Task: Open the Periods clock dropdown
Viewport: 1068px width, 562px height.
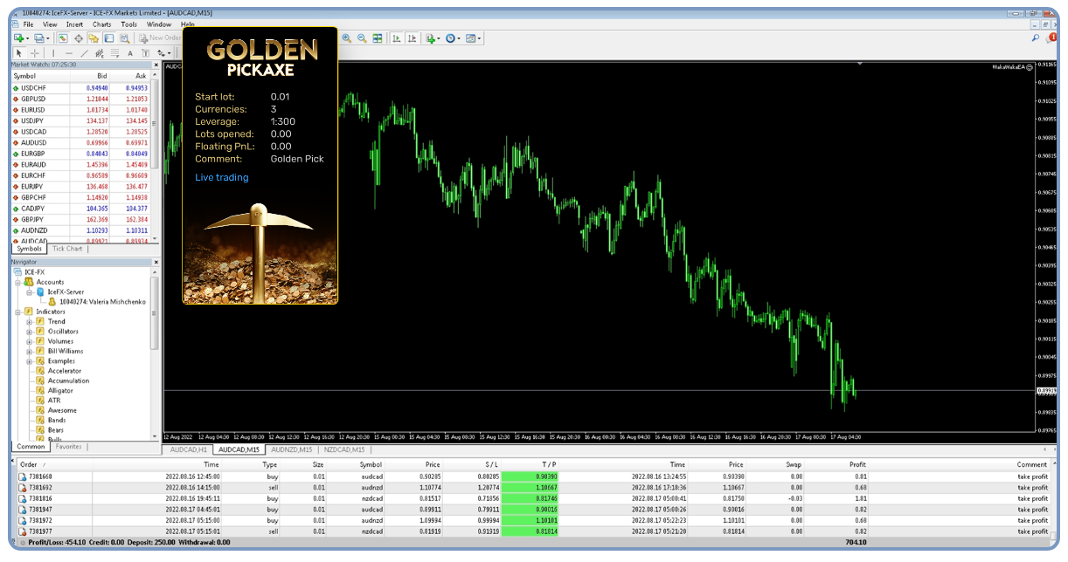Action: tap(453, 38)
